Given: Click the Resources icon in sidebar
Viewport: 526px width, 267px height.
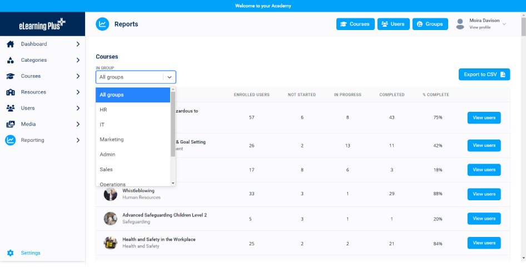Looking at the screenshot, I should 10,92.
